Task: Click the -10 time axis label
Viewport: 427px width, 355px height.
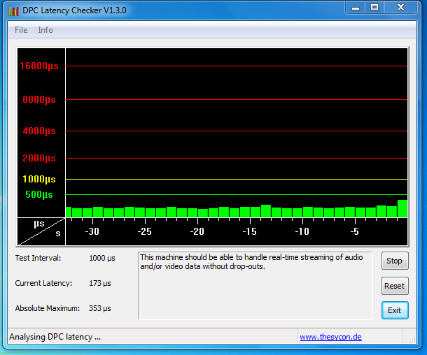Action: coord(302,231)
